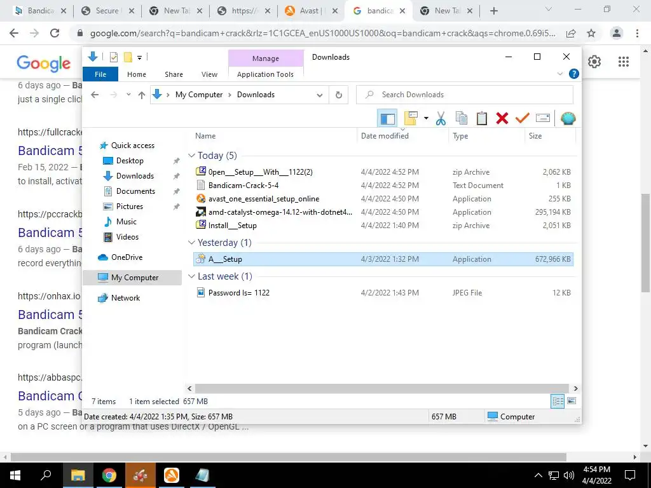Screen dimensions: 651x488
Task: Open Chrome from the taskbar
Action: point(109,475)
